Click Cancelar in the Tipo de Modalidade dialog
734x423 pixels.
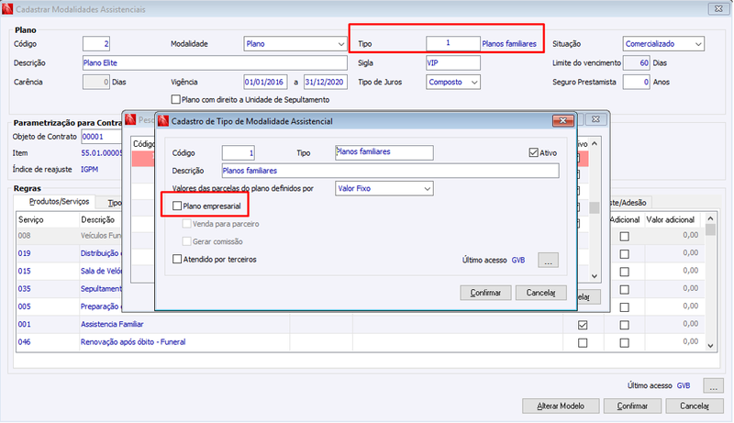pyautogui.click(x=540, y=293)
